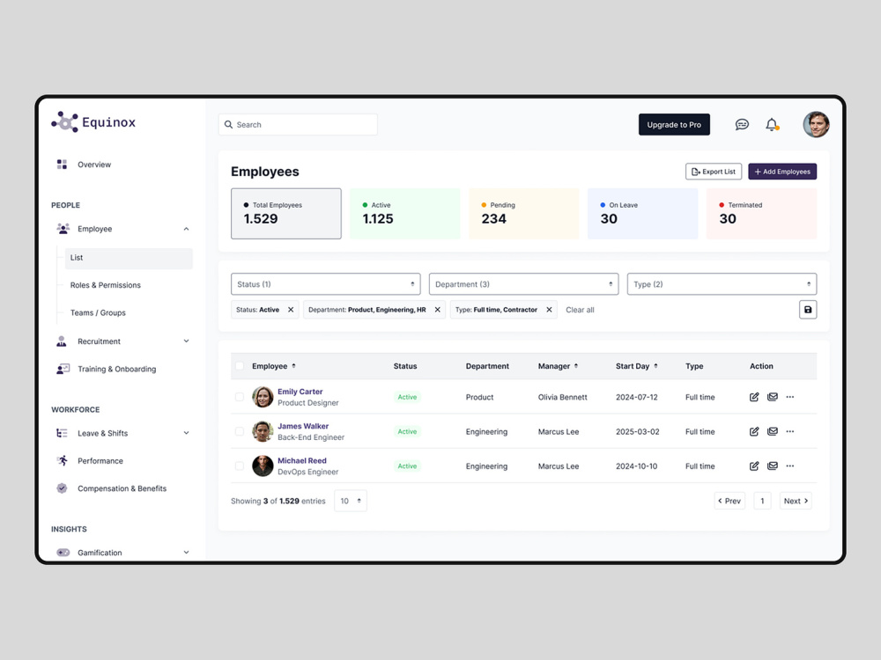The width and height of the screenshot is (881, 660).
Task: Click the Performance running figure icon
Action: coord(63,460)
